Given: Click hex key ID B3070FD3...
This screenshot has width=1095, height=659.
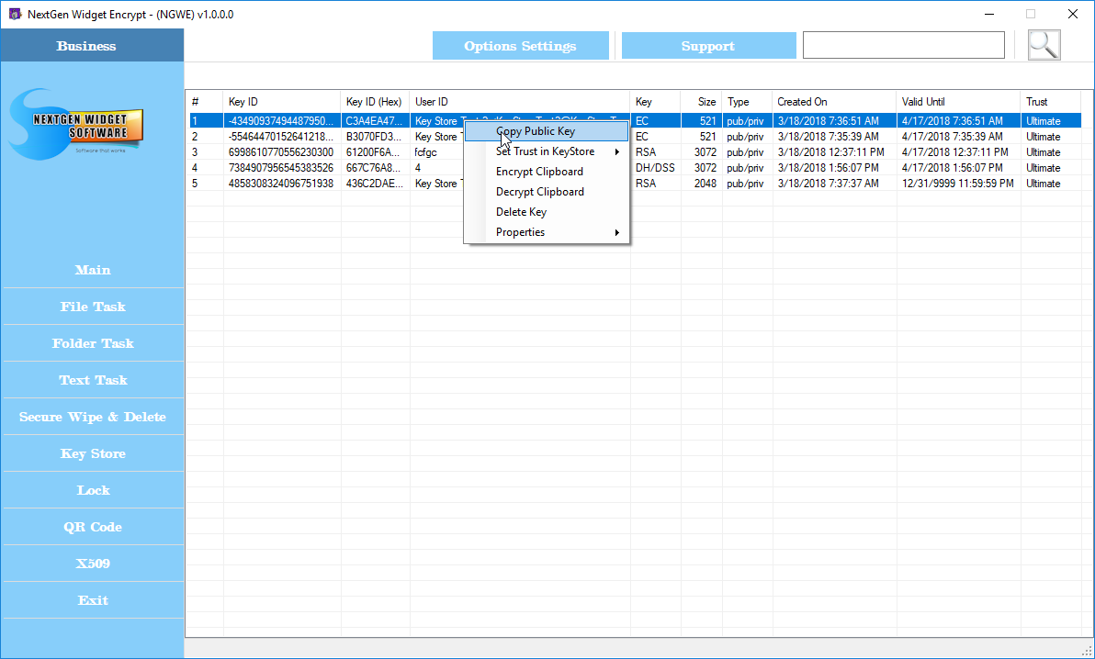Looking at the screenshot, I should tap(374, 137).
